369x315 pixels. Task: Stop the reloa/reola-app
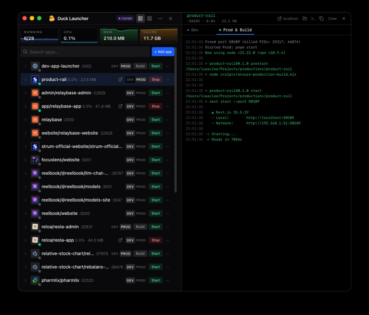(156, 240)
